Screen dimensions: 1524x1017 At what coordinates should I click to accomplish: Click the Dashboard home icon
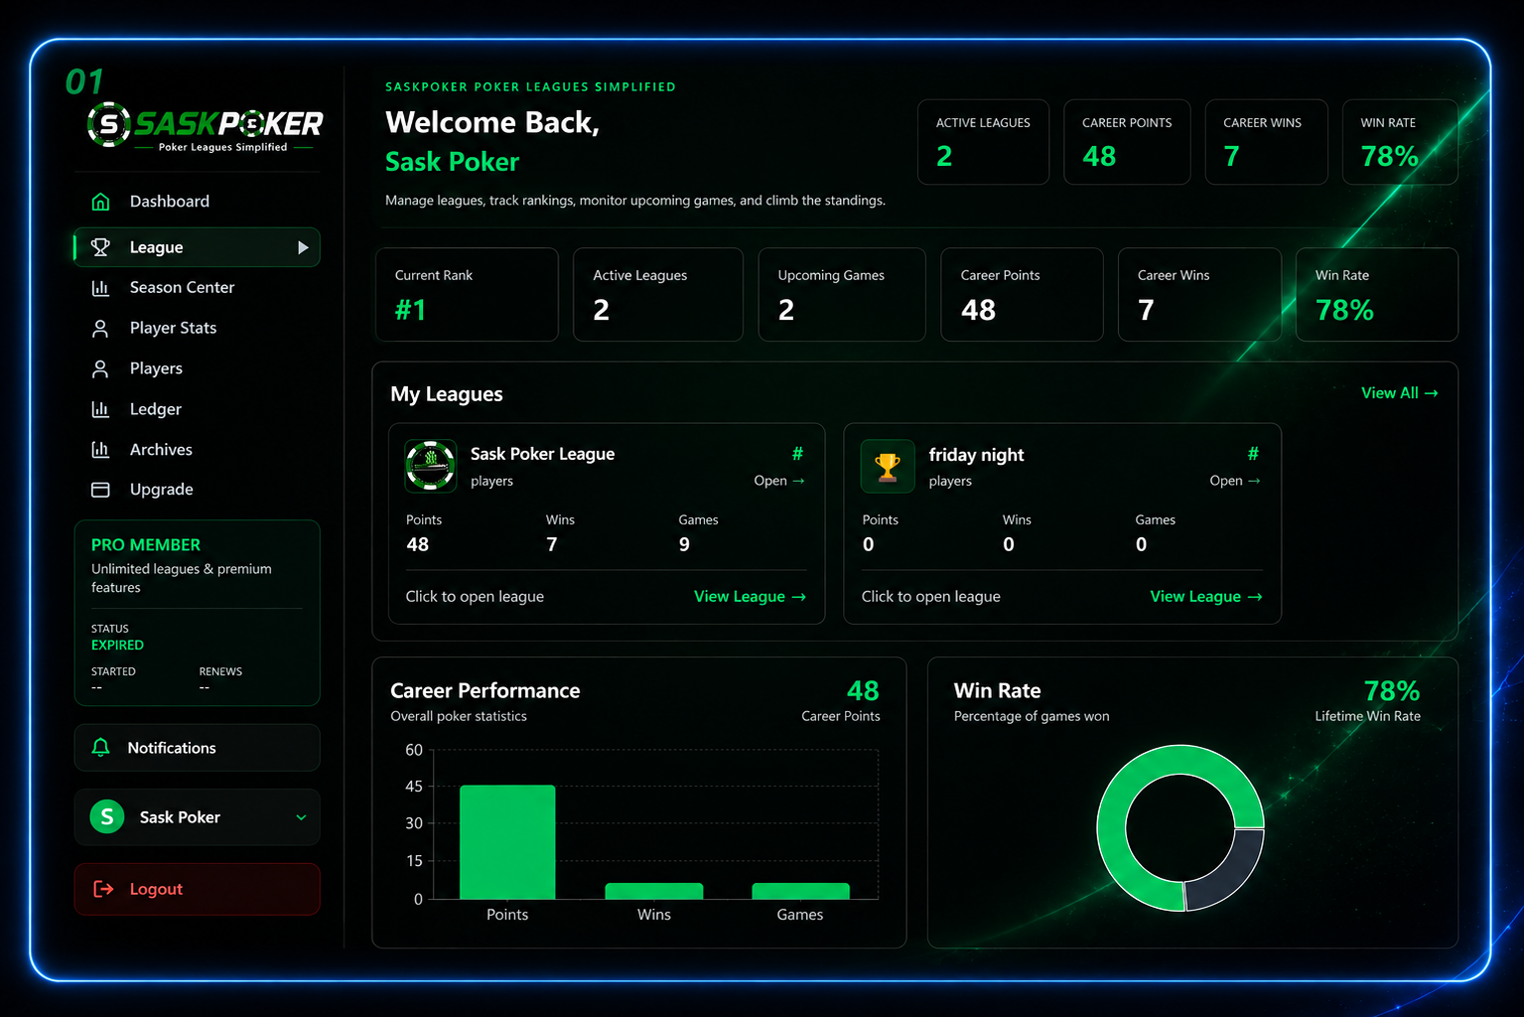click(100, 202)
